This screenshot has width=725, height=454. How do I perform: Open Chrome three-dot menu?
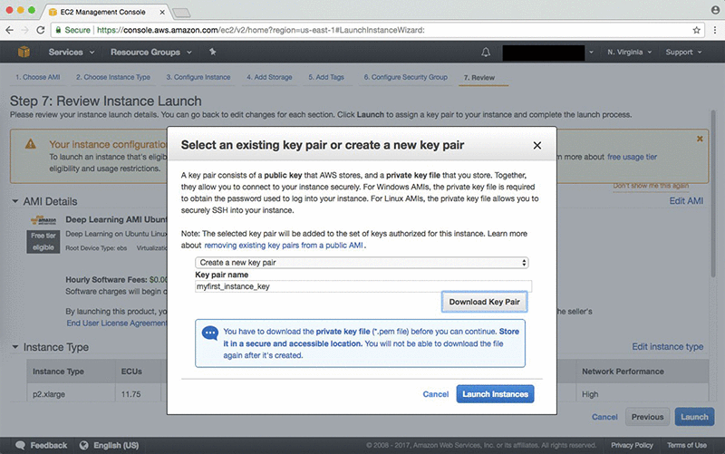pos(715,30)
